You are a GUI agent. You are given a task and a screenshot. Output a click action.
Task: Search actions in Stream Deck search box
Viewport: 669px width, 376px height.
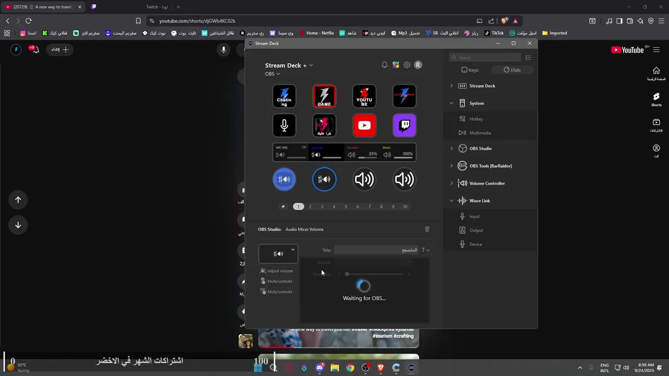(x=486, y=57)
